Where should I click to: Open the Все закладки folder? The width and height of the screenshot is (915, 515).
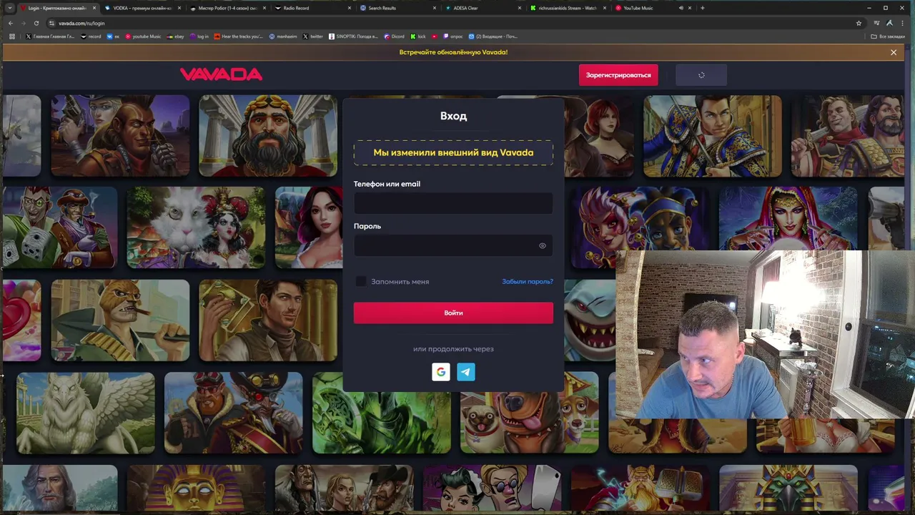[888, 36]
